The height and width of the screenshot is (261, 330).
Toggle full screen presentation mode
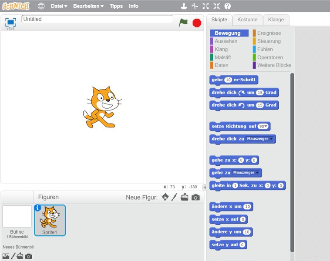click(x=10, y=22)
